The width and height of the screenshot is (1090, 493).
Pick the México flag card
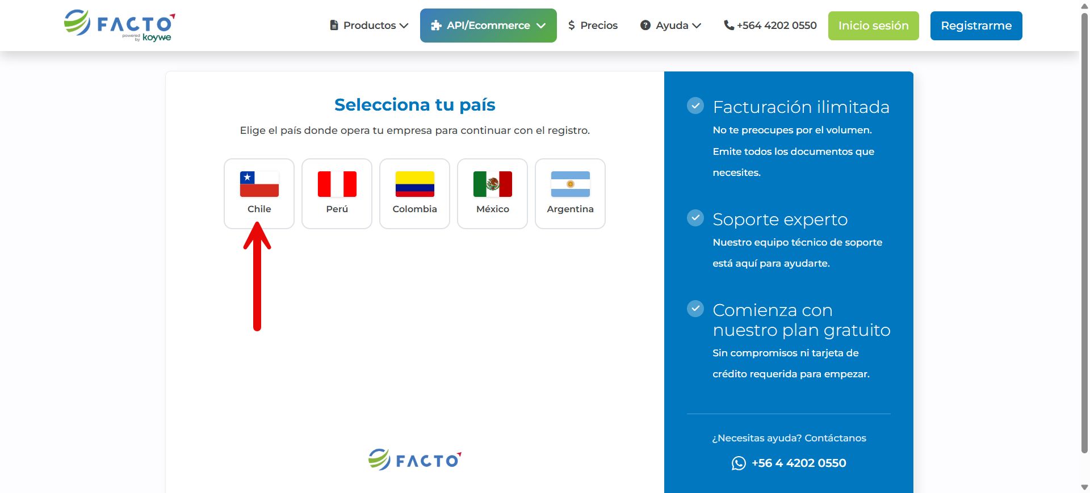(492, 193)
